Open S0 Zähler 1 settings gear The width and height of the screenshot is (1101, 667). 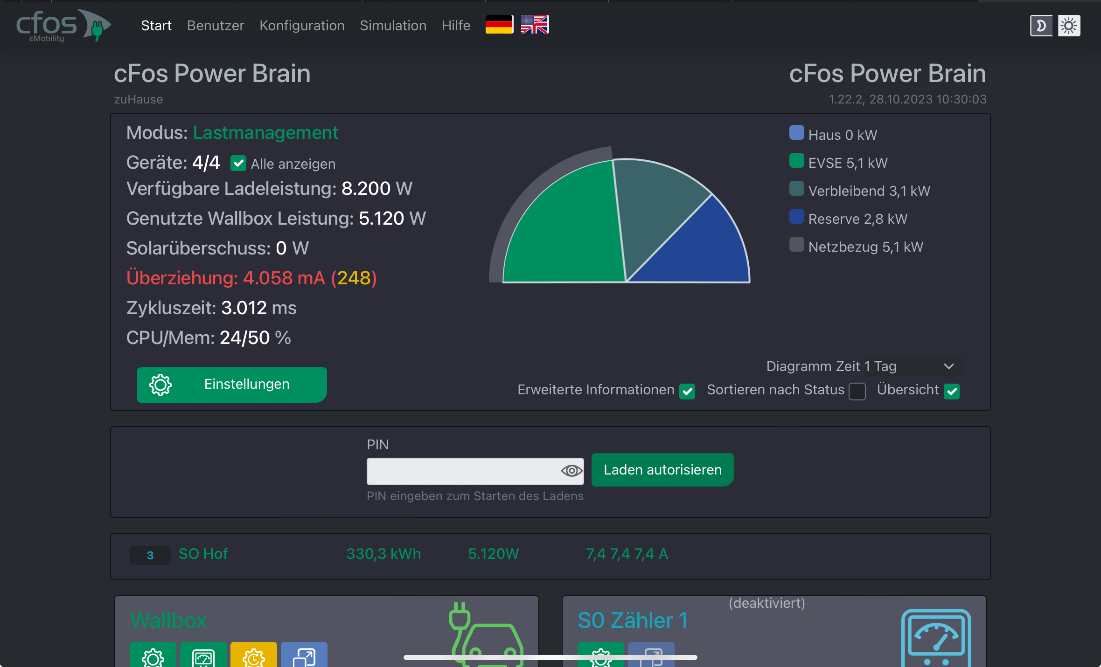click(x=601, y=654)
